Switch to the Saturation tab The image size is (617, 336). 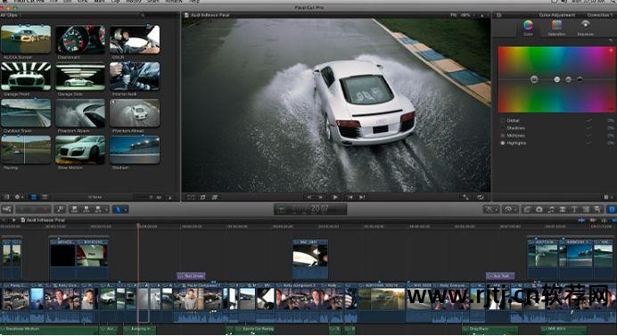pos(556,28)
